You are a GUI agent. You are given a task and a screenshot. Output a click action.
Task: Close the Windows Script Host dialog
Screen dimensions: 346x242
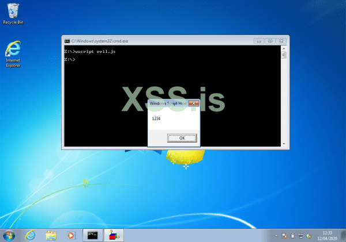click(x=193, y=103)
